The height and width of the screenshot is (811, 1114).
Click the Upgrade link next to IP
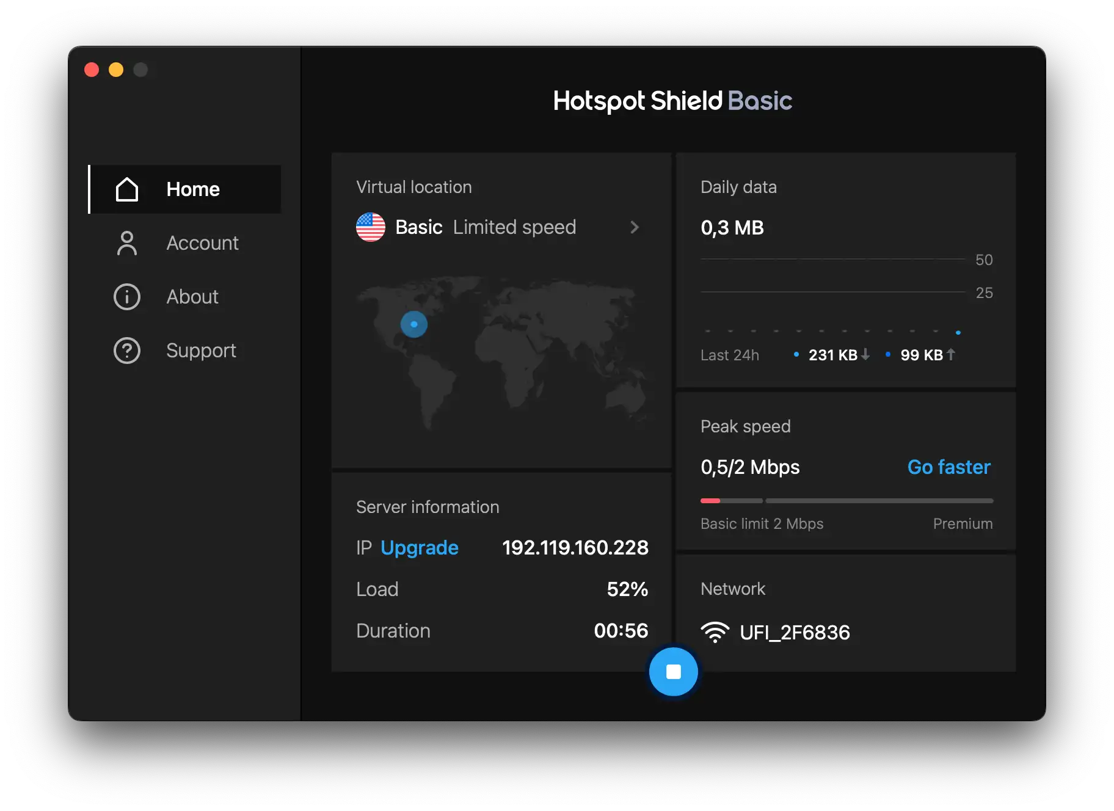(419, 548)
